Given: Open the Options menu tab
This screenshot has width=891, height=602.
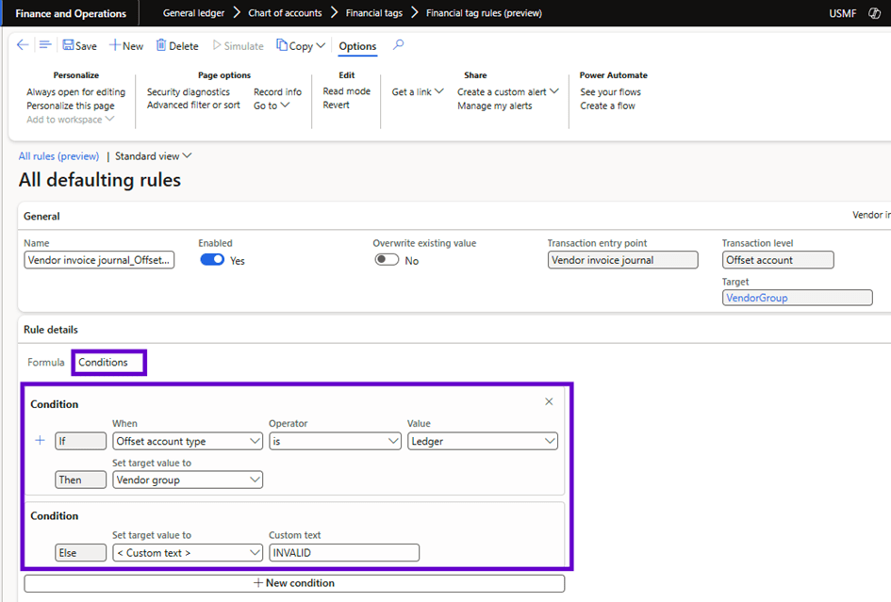Looking at the screenshot, I should point(357,46).
